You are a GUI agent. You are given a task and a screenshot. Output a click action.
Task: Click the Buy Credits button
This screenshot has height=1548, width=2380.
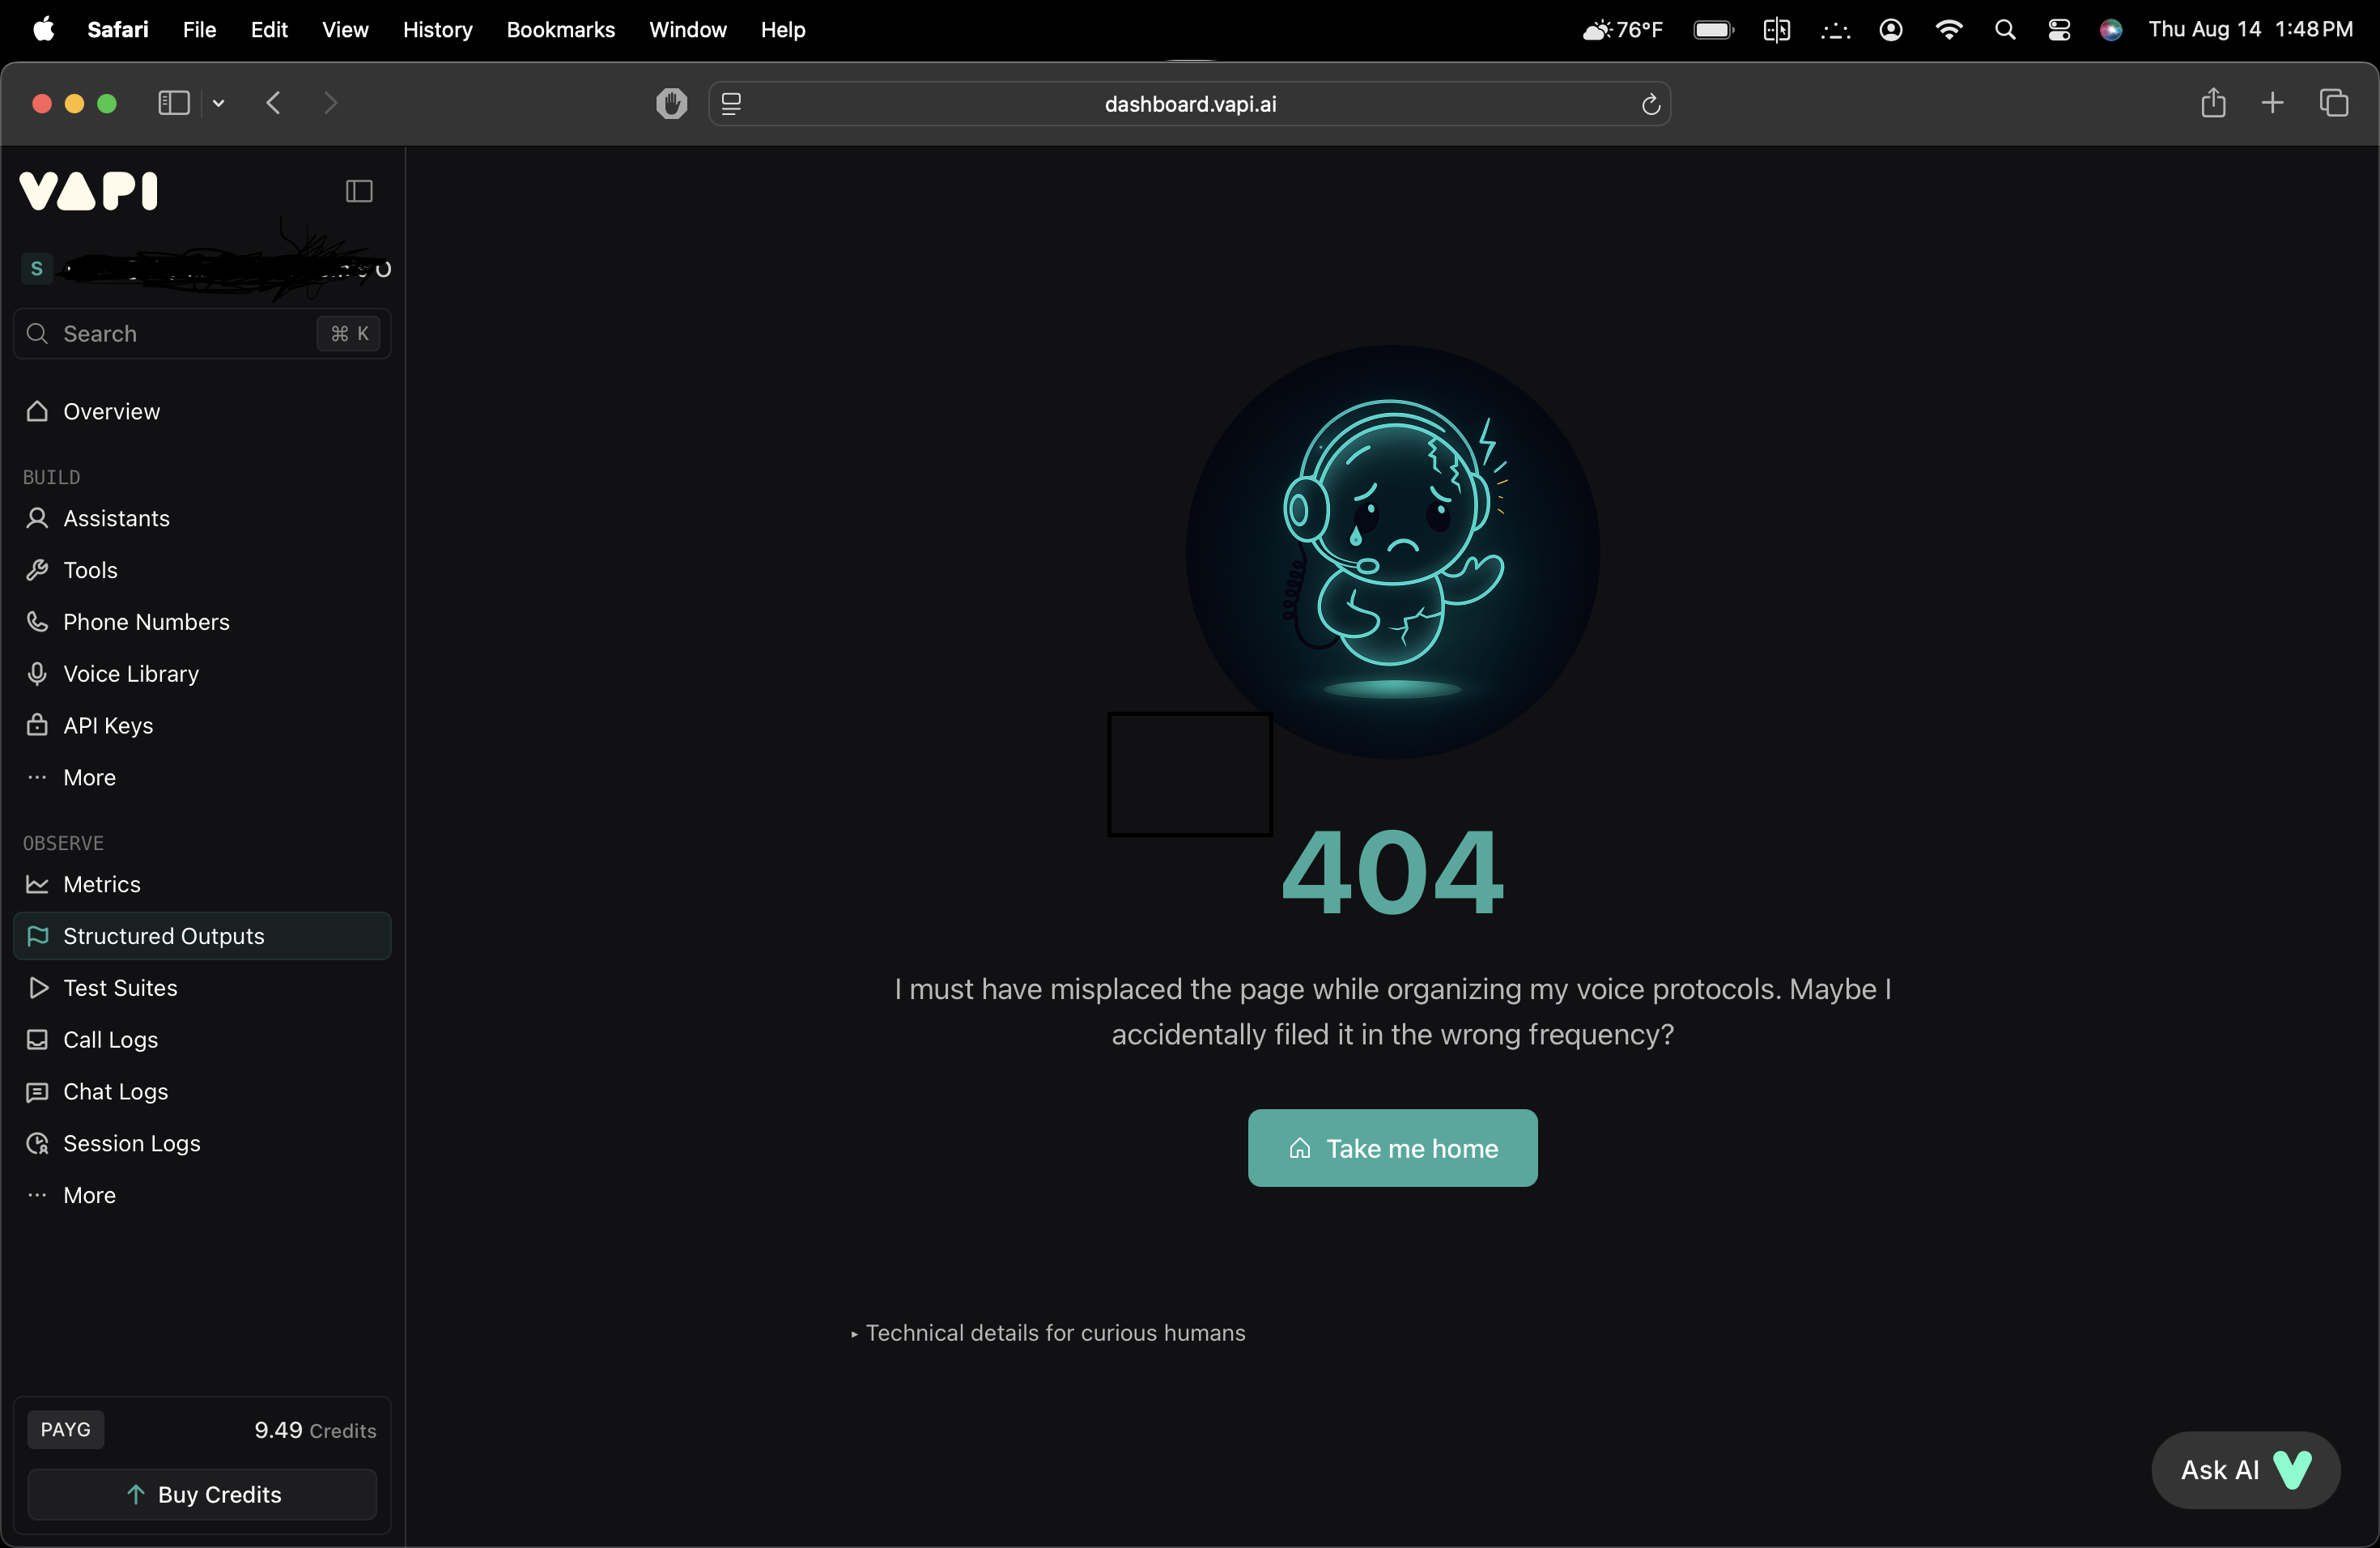pyautogui.click(x=202, y=1494)
